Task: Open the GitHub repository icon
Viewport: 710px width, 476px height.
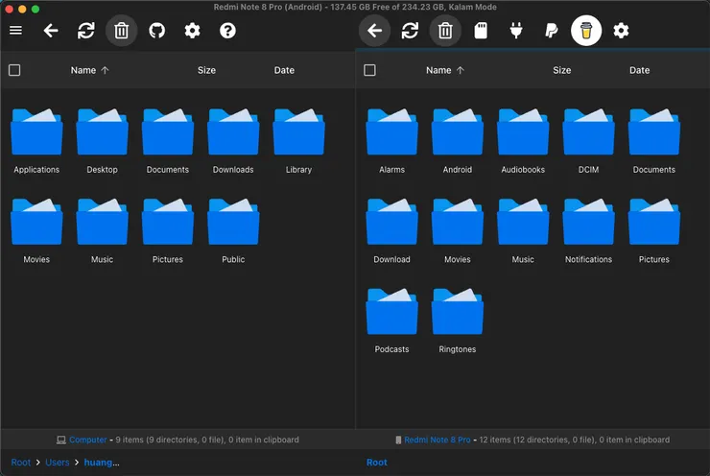Action: pyautogui.click(x=156, y=31)
